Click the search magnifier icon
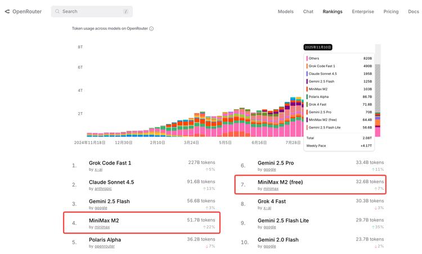 (x=57, y=11)
